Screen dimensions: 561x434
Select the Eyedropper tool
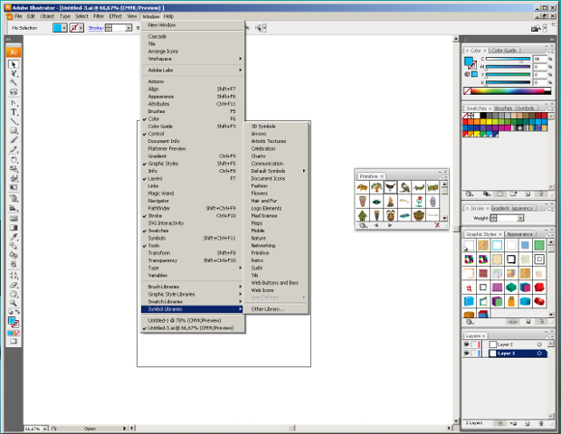[14, 237]
